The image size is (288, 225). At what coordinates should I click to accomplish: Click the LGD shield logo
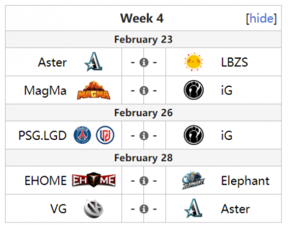105,135
